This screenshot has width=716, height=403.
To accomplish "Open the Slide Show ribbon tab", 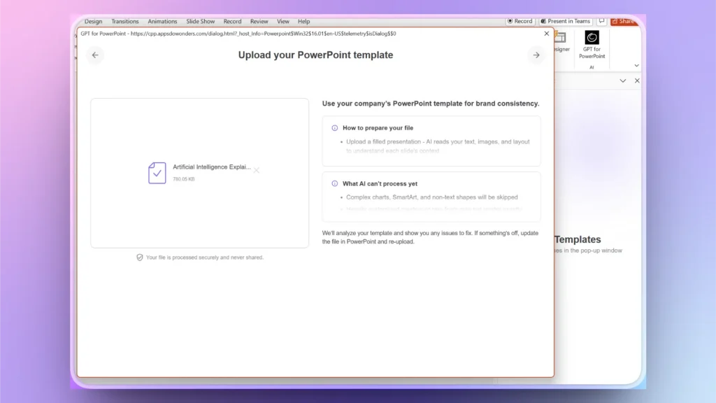I will pos(200,22).
